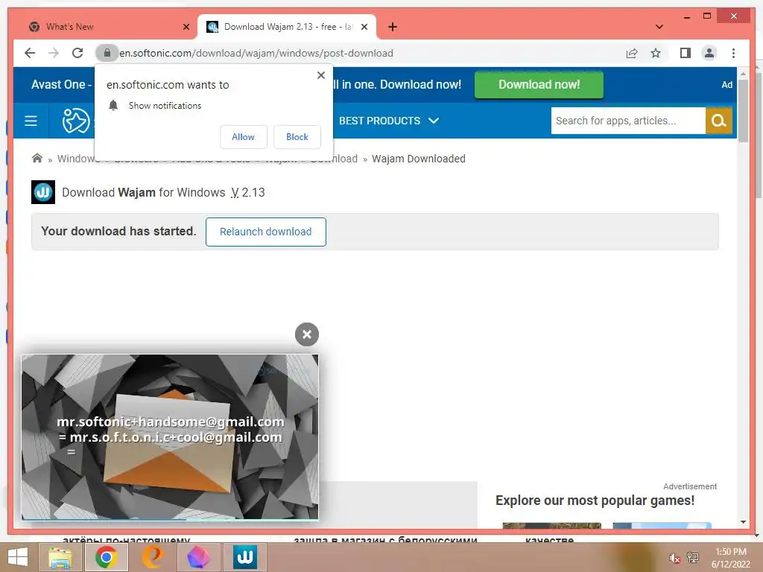Image resolution: width=763 pixels, height=572 pixels.
Task: Select the Download Wajam 2.13 tab
Action: (287, 27)
